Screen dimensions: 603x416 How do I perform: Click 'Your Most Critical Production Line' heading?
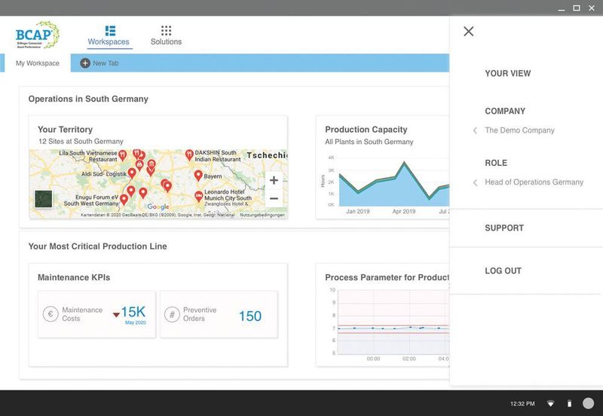click(x=97, y=246)
